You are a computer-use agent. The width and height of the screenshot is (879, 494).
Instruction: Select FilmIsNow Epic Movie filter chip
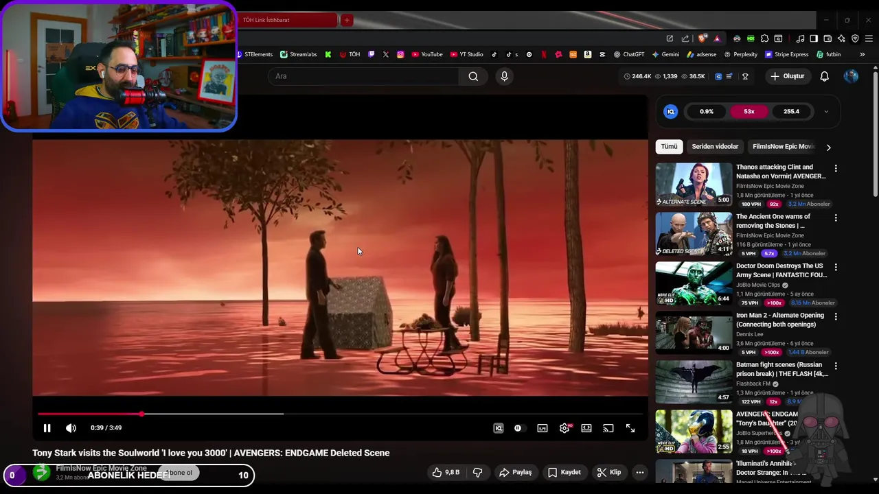pyautogui.click(x=783, y=146)
